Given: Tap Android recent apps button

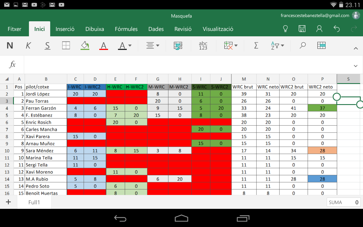Looking at the screenshot, I should pyautogui.click(x=243, y=218).
